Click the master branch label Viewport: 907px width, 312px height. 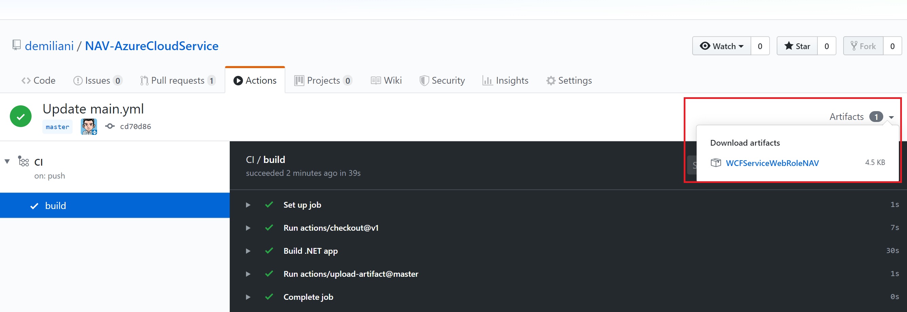pyautogui.click(x=57, y=127)
